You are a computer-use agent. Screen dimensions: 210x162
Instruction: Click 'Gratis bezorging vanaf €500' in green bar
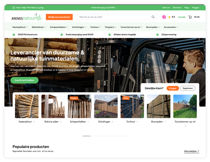click(103, 8)
